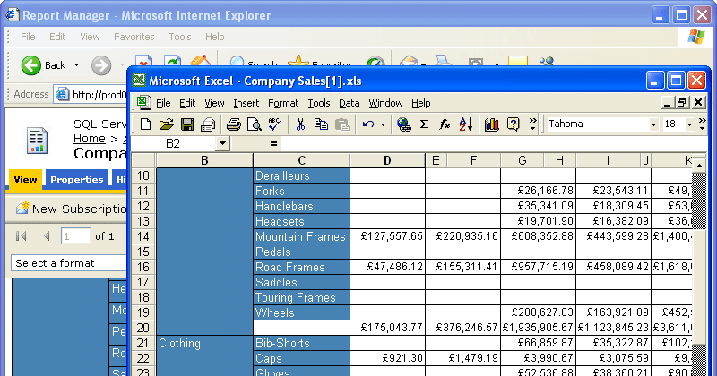This screenshot has height=376, width=717.
Task: Open the Name Box dropdown arrow
Action: [x=222, y=143]
